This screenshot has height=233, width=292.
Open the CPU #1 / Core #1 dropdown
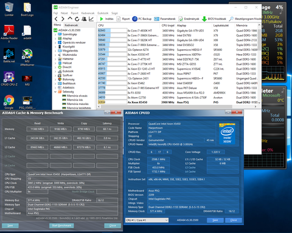click(x=147, y=220)
